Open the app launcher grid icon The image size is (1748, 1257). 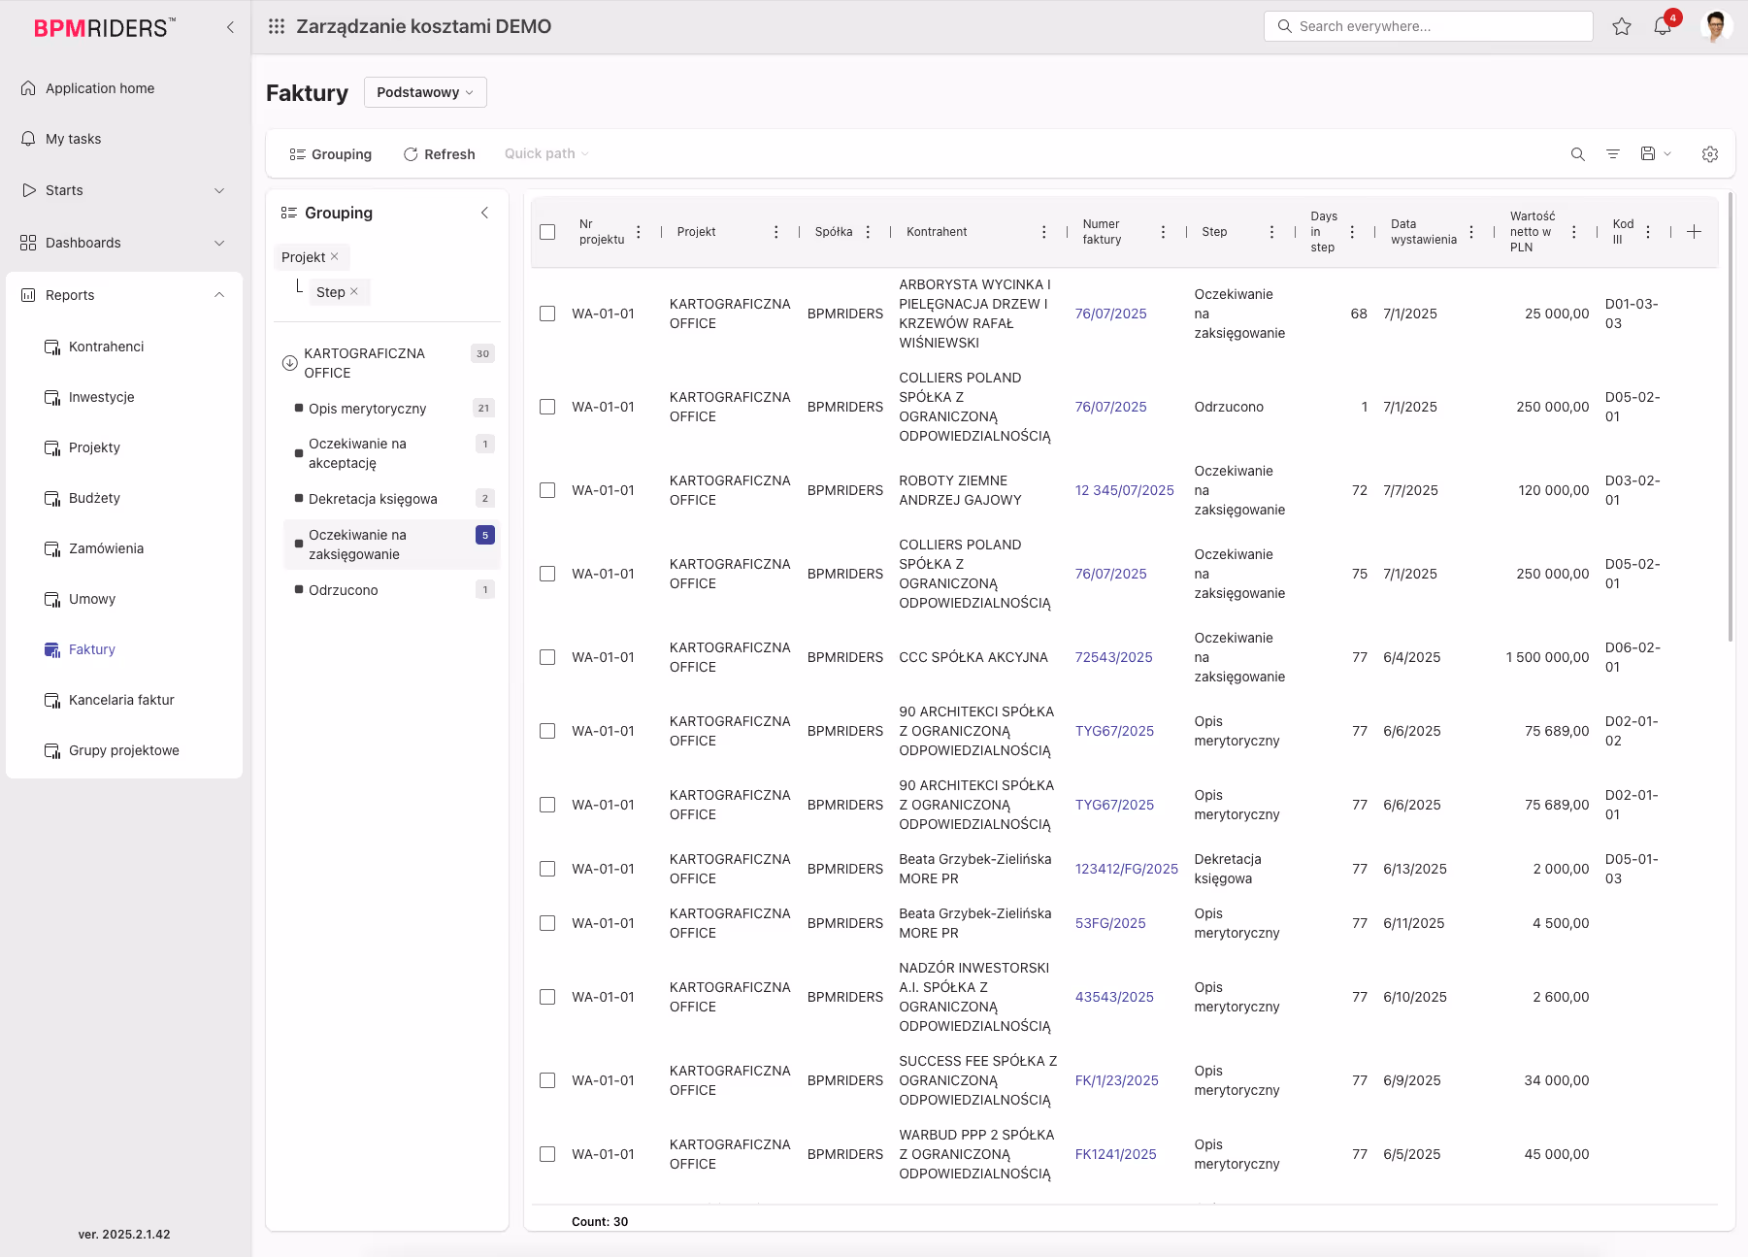coord(277,26)
